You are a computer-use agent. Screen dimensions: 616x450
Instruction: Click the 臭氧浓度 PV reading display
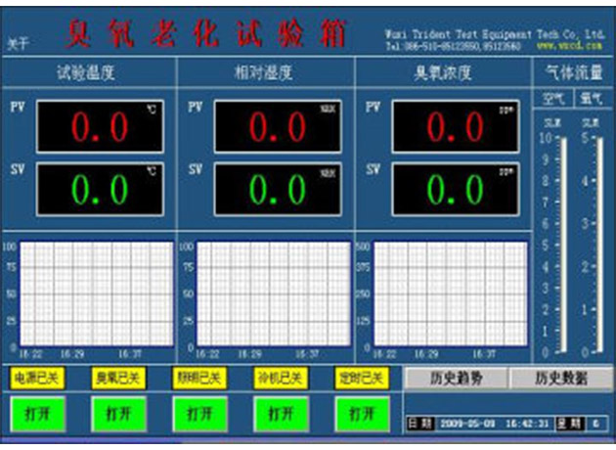[x=456, y=126]
